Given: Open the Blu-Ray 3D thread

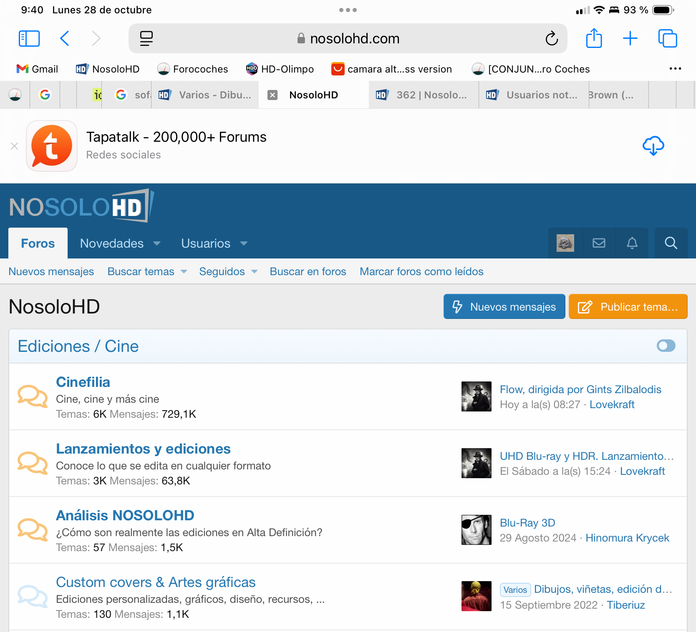Looking at the screenshot, I should click(527, 523).
